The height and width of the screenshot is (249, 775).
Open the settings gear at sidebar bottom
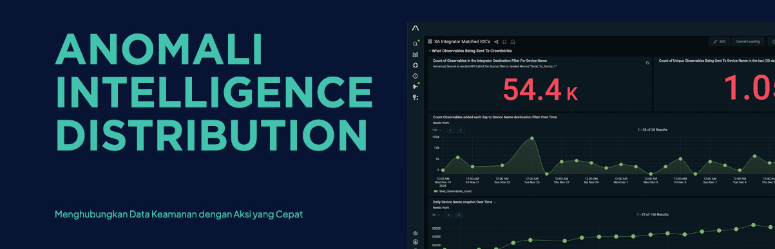click(x=416, y=233)
